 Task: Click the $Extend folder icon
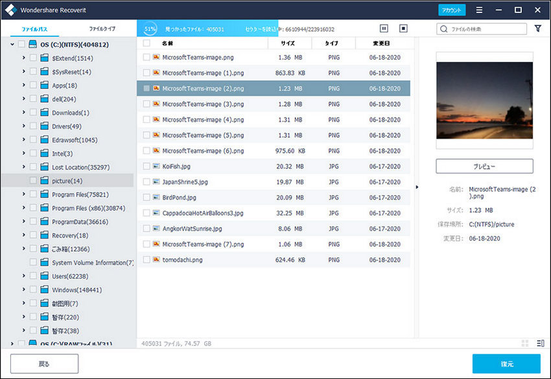(44, 58)
